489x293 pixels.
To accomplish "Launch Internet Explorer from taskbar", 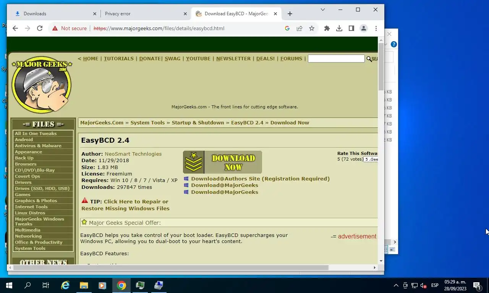I will click(x=65, y=285).
